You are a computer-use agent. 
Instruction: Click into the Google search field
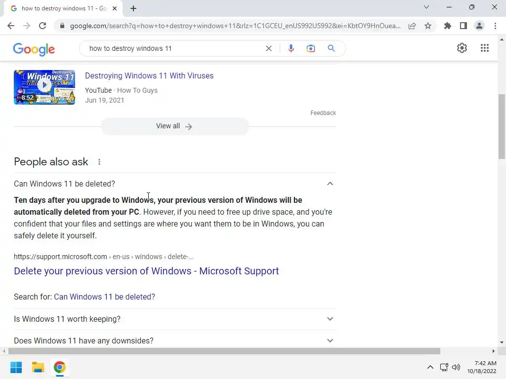(174, 48)
